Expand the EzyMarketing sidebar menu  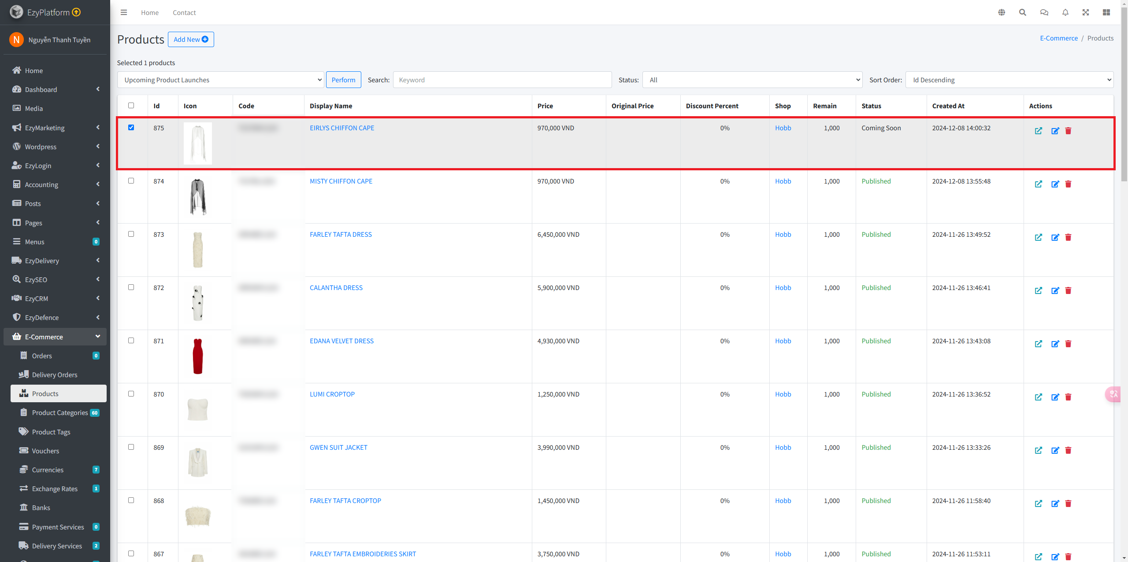(x=55, y=128)
